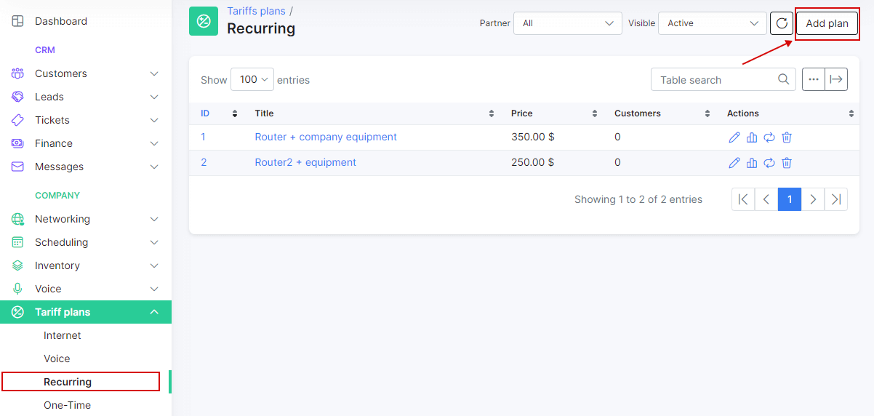The width and height of the screenshot is (874, 416).
Task: Open the Partner dropdown set to All
Action: click(x=567, y=23)
